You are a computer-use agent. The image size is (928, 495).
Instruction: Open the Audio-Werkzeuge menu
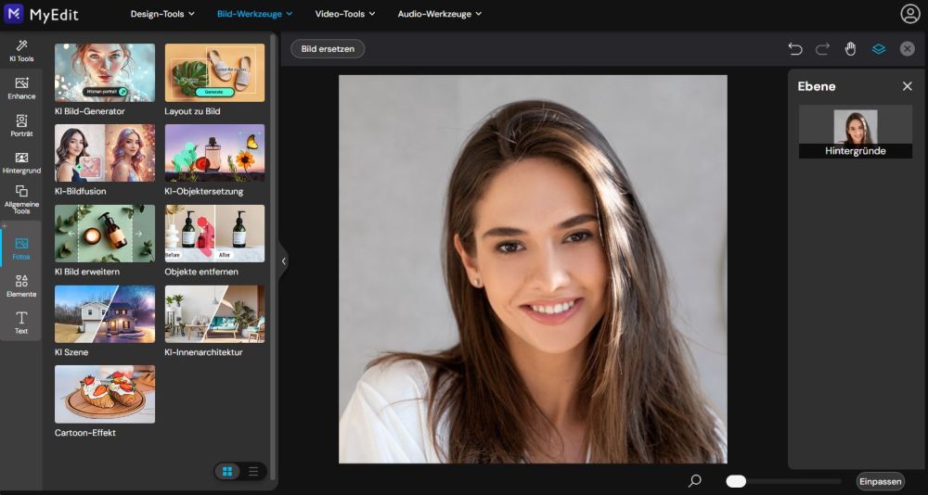coord(440,14)
